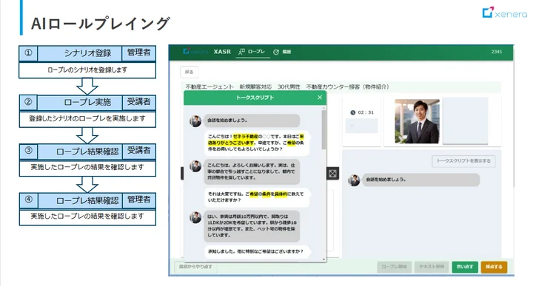Click the orange 採点する button
The width and height of the screenshot is (533, 286).
point(494,267)
